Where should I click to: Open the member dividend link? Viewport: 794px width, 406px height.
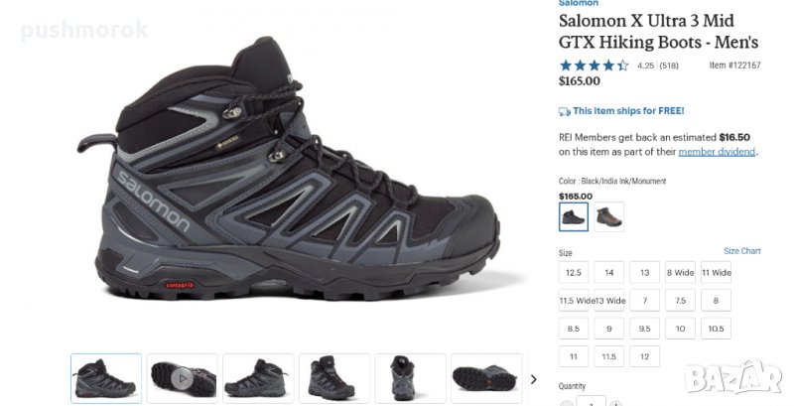717,152
